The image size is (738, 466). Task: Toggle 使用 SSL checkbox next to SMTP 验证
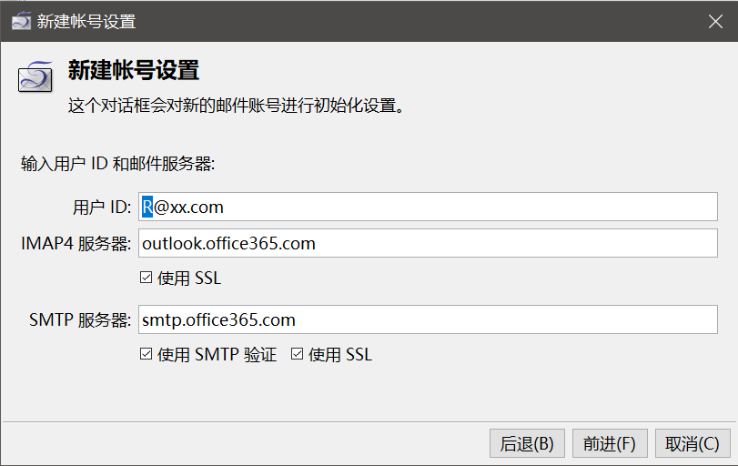pyautogui.click(x=297, y=355)
